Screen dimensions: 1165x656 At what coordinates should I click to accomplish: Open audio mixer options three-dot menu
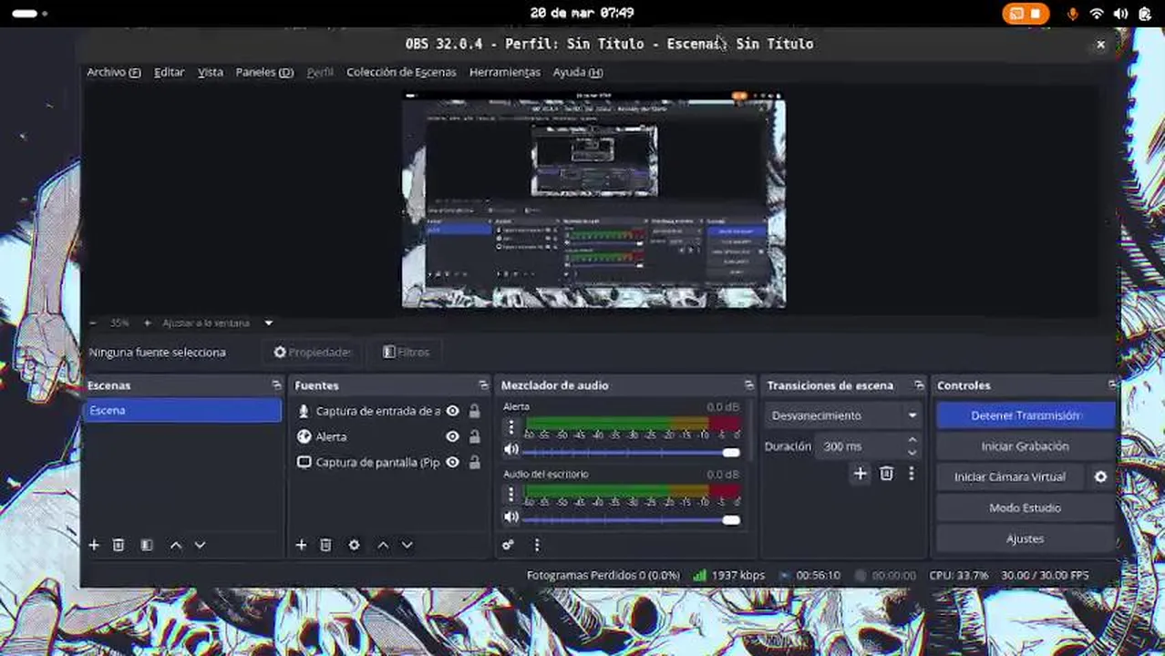click(536, 545)
